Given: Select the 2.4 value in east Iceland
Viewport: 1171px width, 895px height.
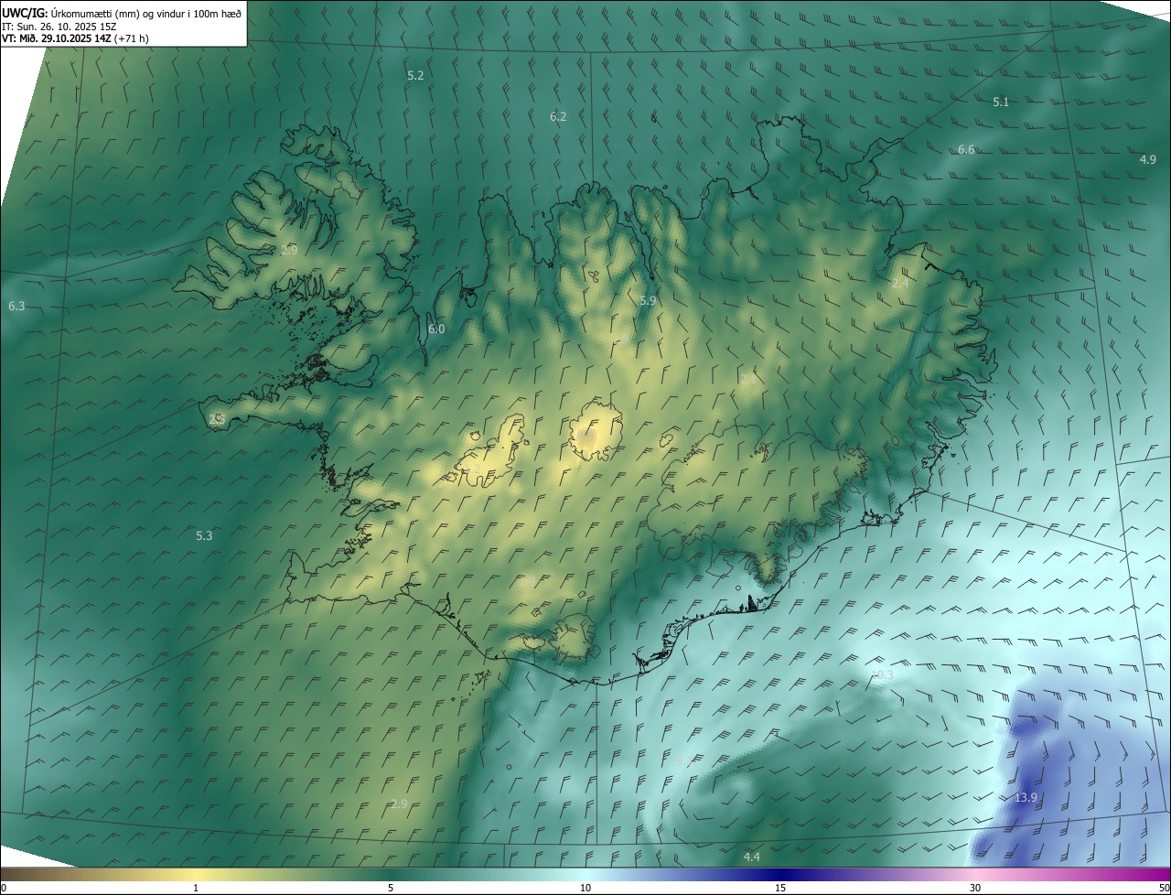Looking at the screenshot, I should pyautogui.click(x=900, y=283).
